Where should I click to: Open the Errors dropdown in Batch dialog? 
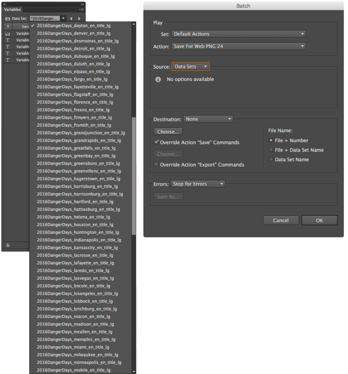[x=198, y=184]
